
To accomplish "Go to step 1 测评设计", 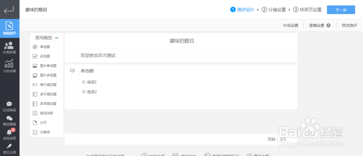I will [x=242, y=10].
